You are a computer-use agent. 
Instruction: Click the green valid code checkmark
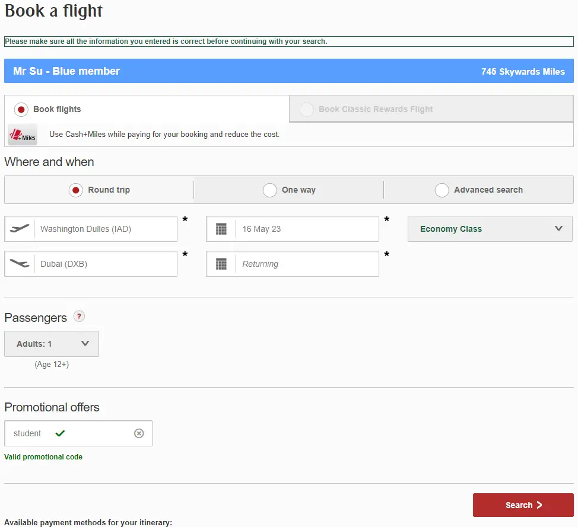tap(59, 433)
